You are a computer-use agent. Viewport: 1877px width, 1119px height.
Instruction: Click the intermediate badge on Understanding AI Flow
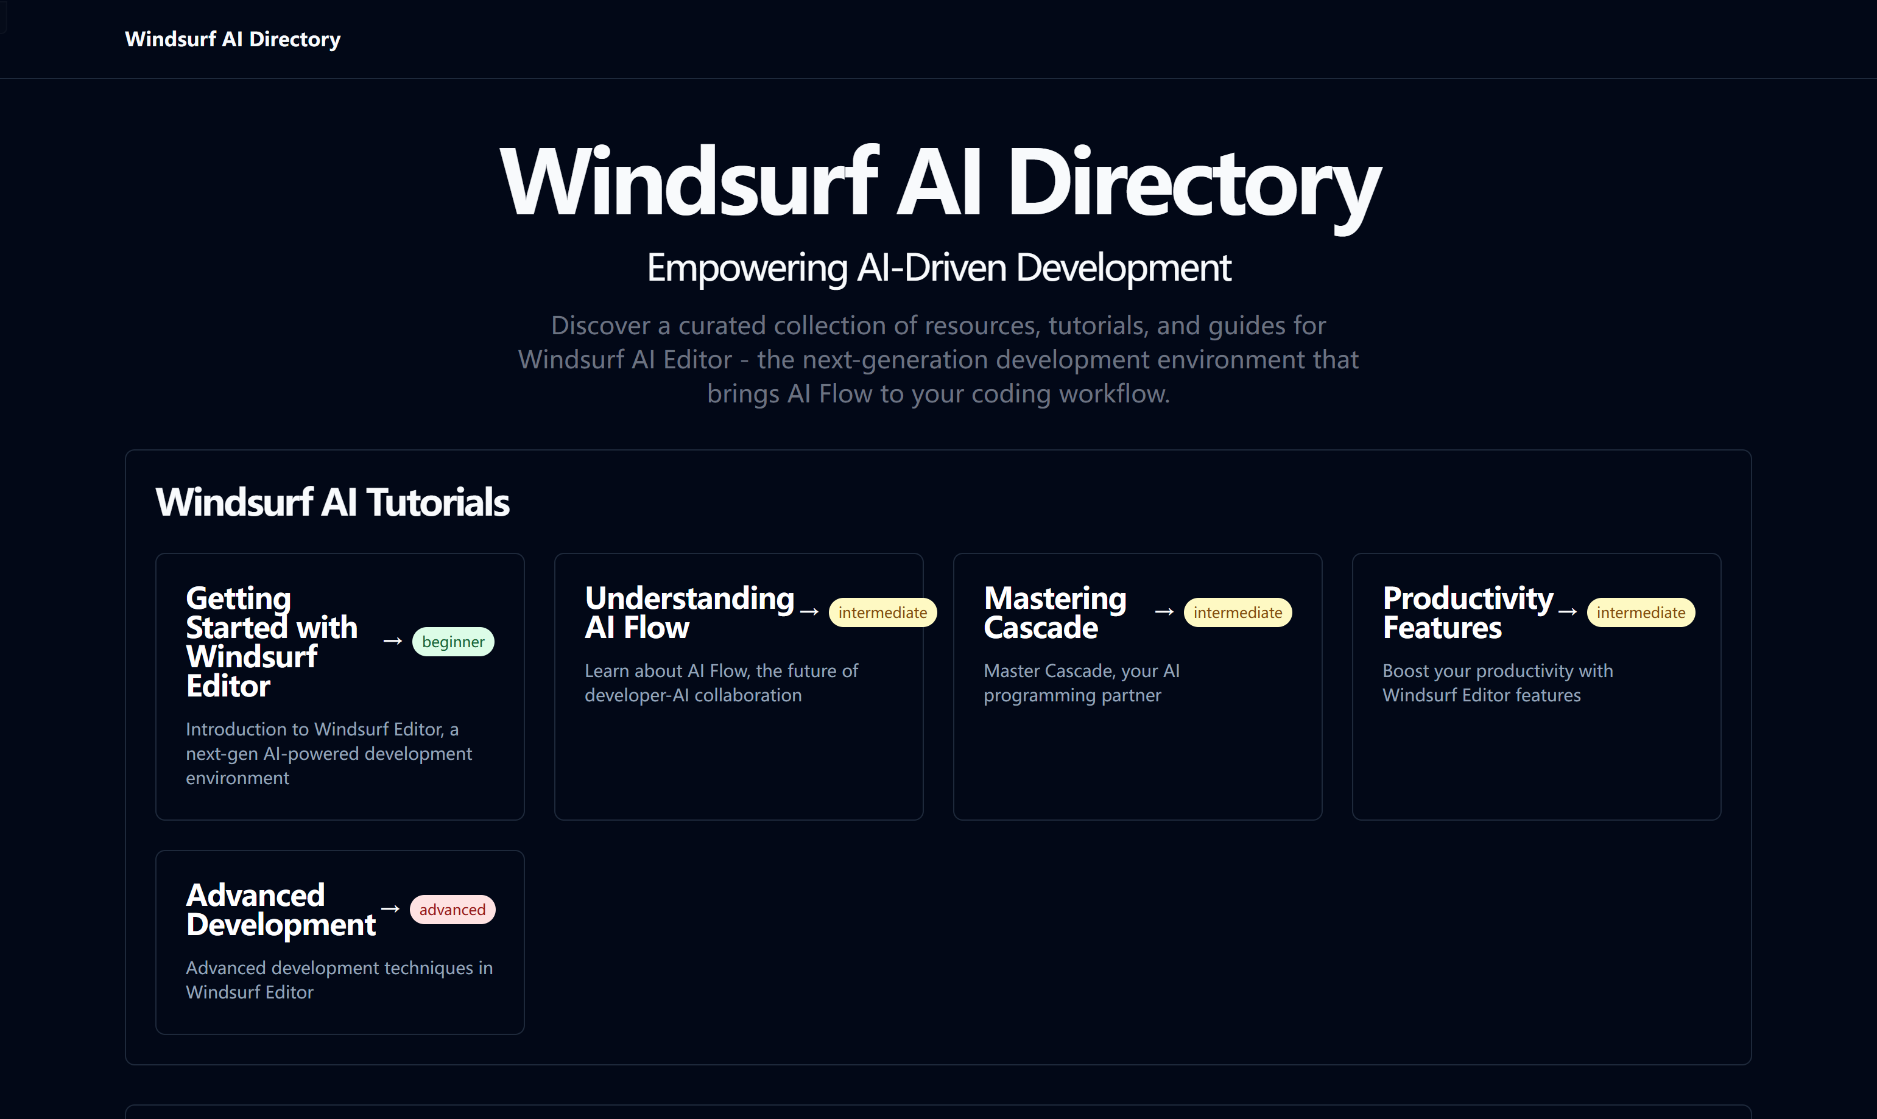click(882, 612)
